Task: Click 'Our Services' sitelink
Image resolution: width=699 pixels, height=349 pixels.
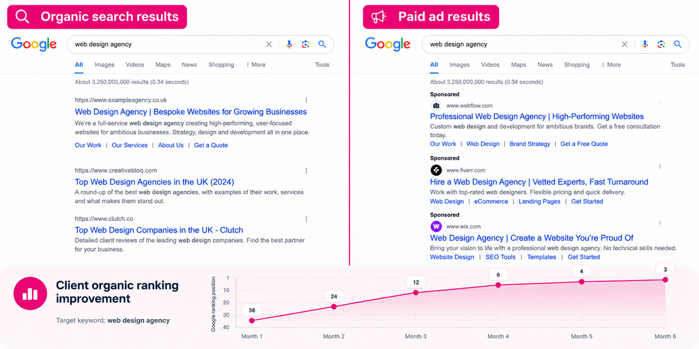Action: [130, 145]
